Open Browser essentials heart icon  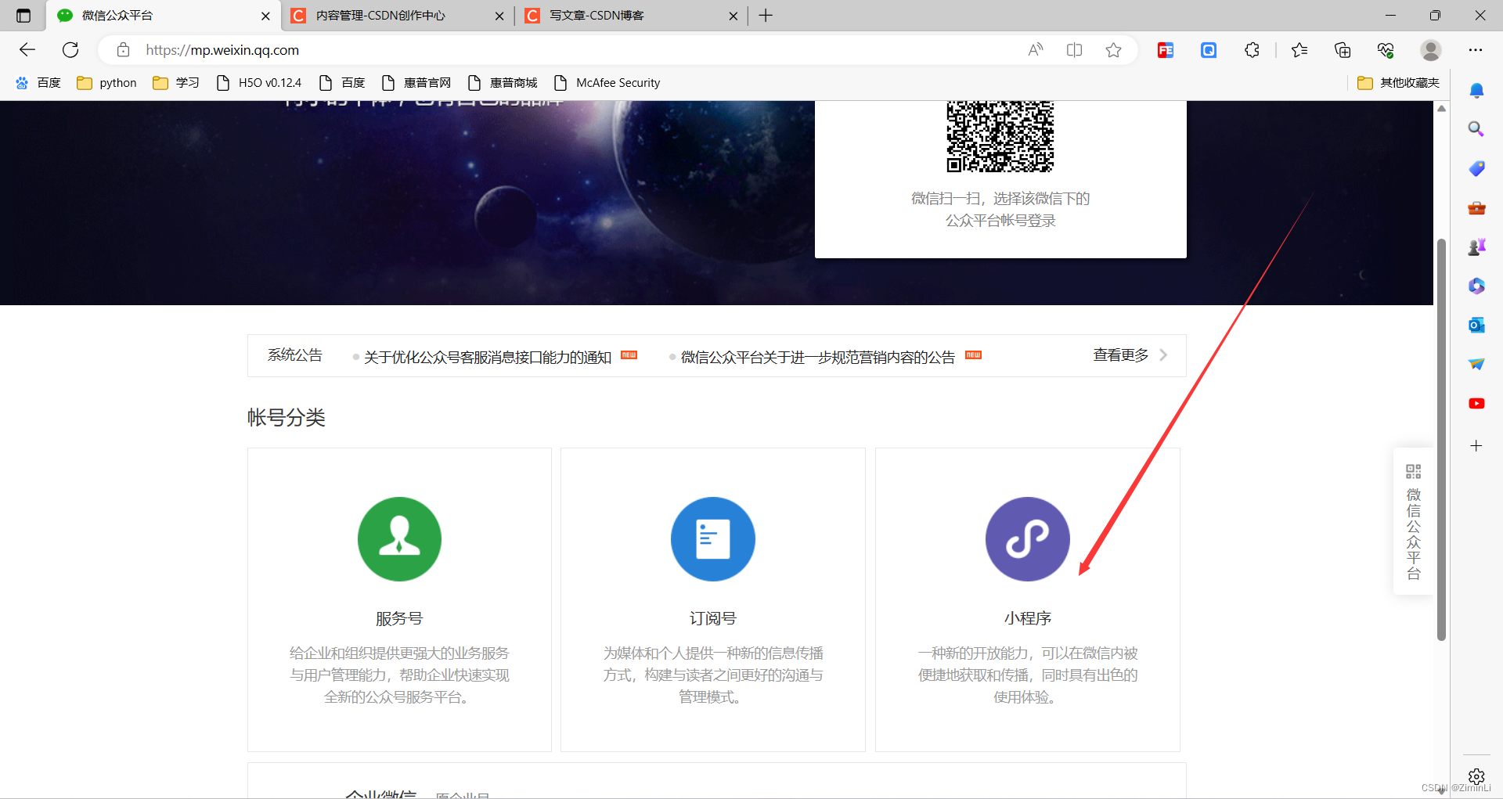pyautogui.click(x=1386, y=50)
